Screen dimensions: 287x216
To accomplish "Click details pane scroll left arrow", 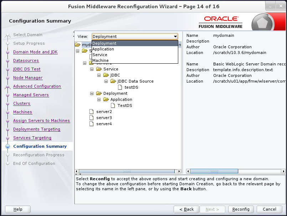I will [x=188, y=171].
